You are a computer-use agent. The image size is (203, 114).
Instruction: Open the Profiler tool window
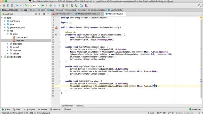point(43,109)
